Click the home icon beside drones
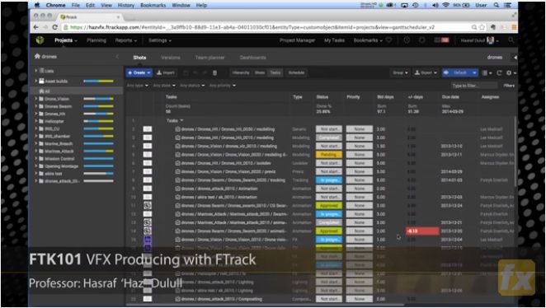The image size is (546, 308). pyautogui.click(x=37, y=56)
